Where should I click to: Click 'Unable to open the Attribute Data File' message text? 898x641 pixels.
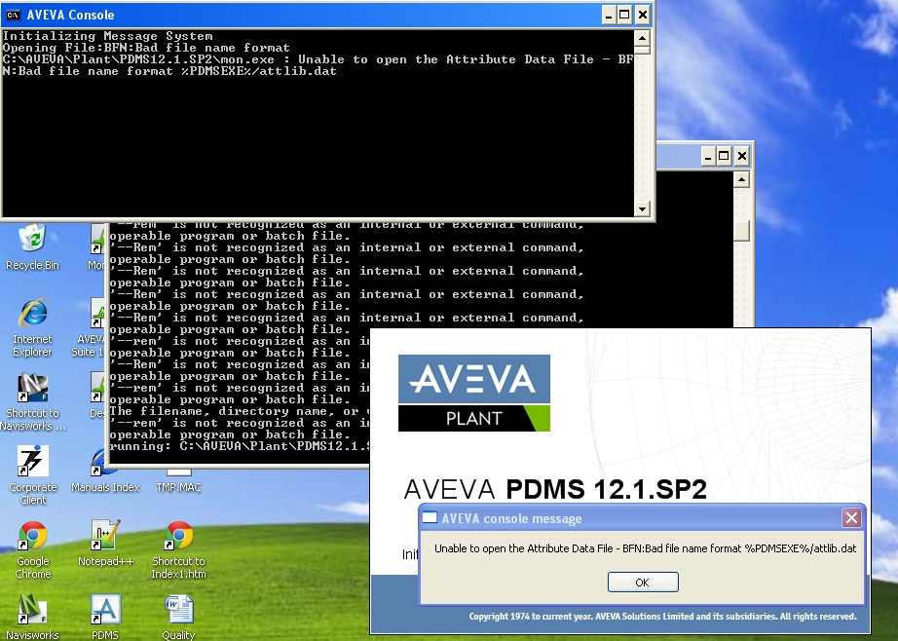646,548
